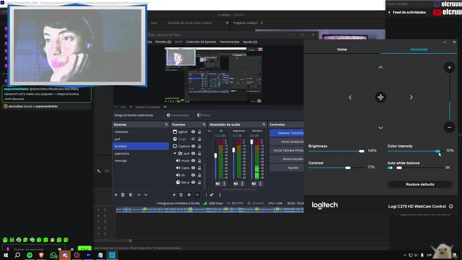This screenshot has height=260, width=462.
Task: Open the Ayuda (H) menu in OBS
Action: [250, 42]
